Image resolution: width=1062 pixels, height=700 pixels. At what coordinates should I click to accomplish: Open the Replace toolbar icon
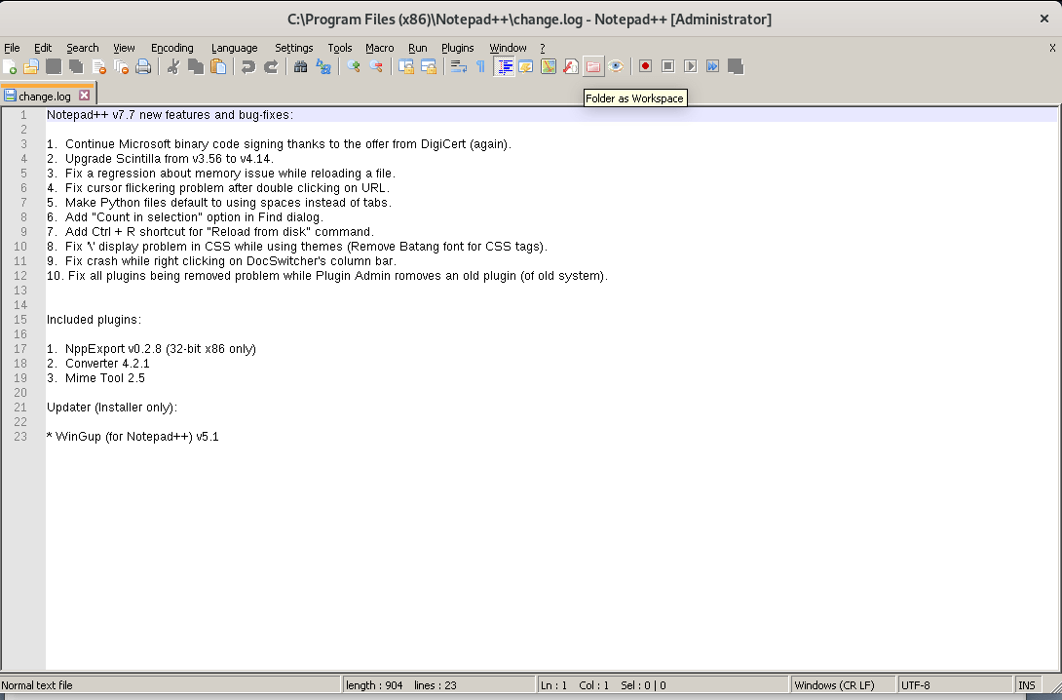(323, 66)
